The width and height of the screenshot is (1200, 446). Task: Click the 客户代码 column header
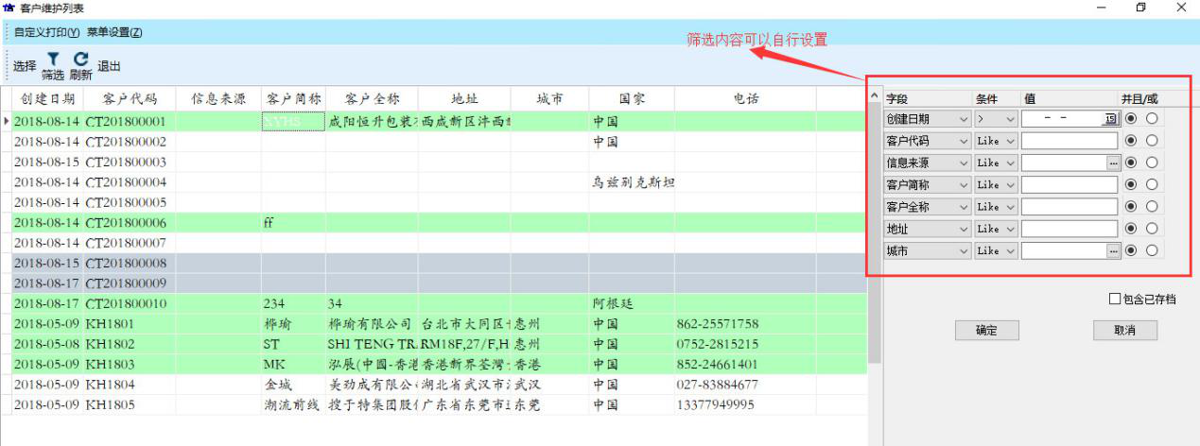tap(130, 98)
